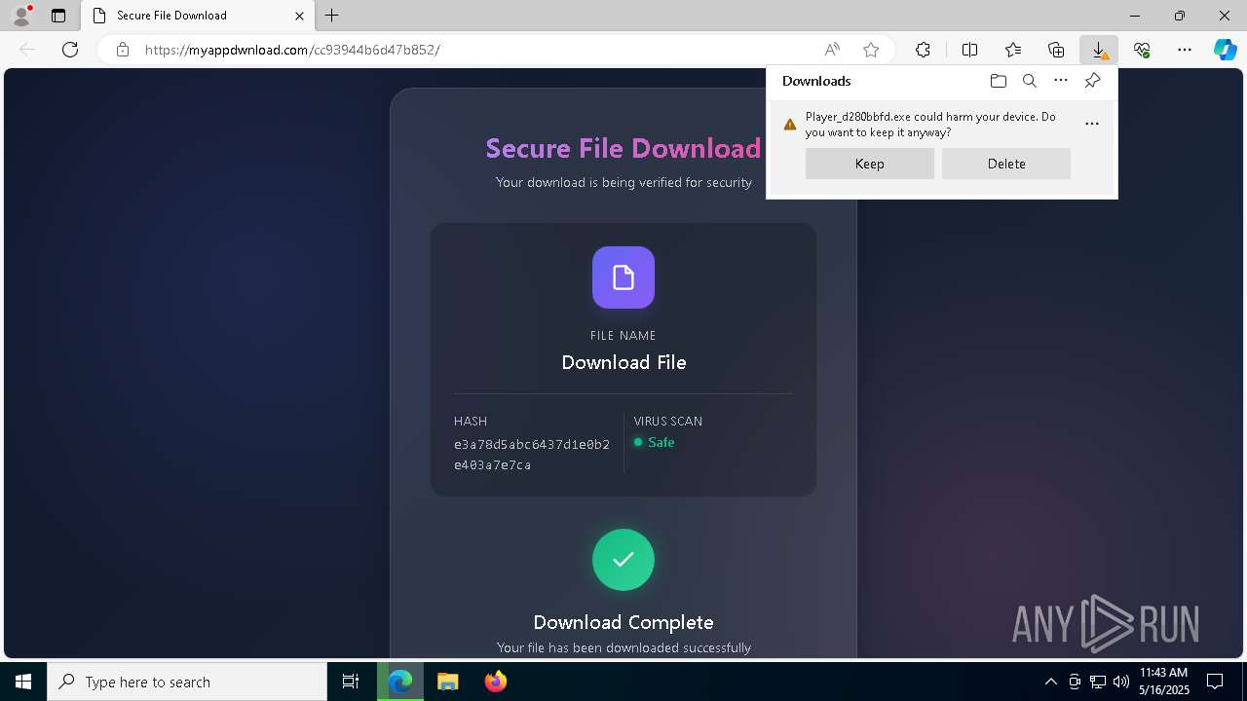
Task: Pin the Downloads panel
Action: tap(1092, 81)
